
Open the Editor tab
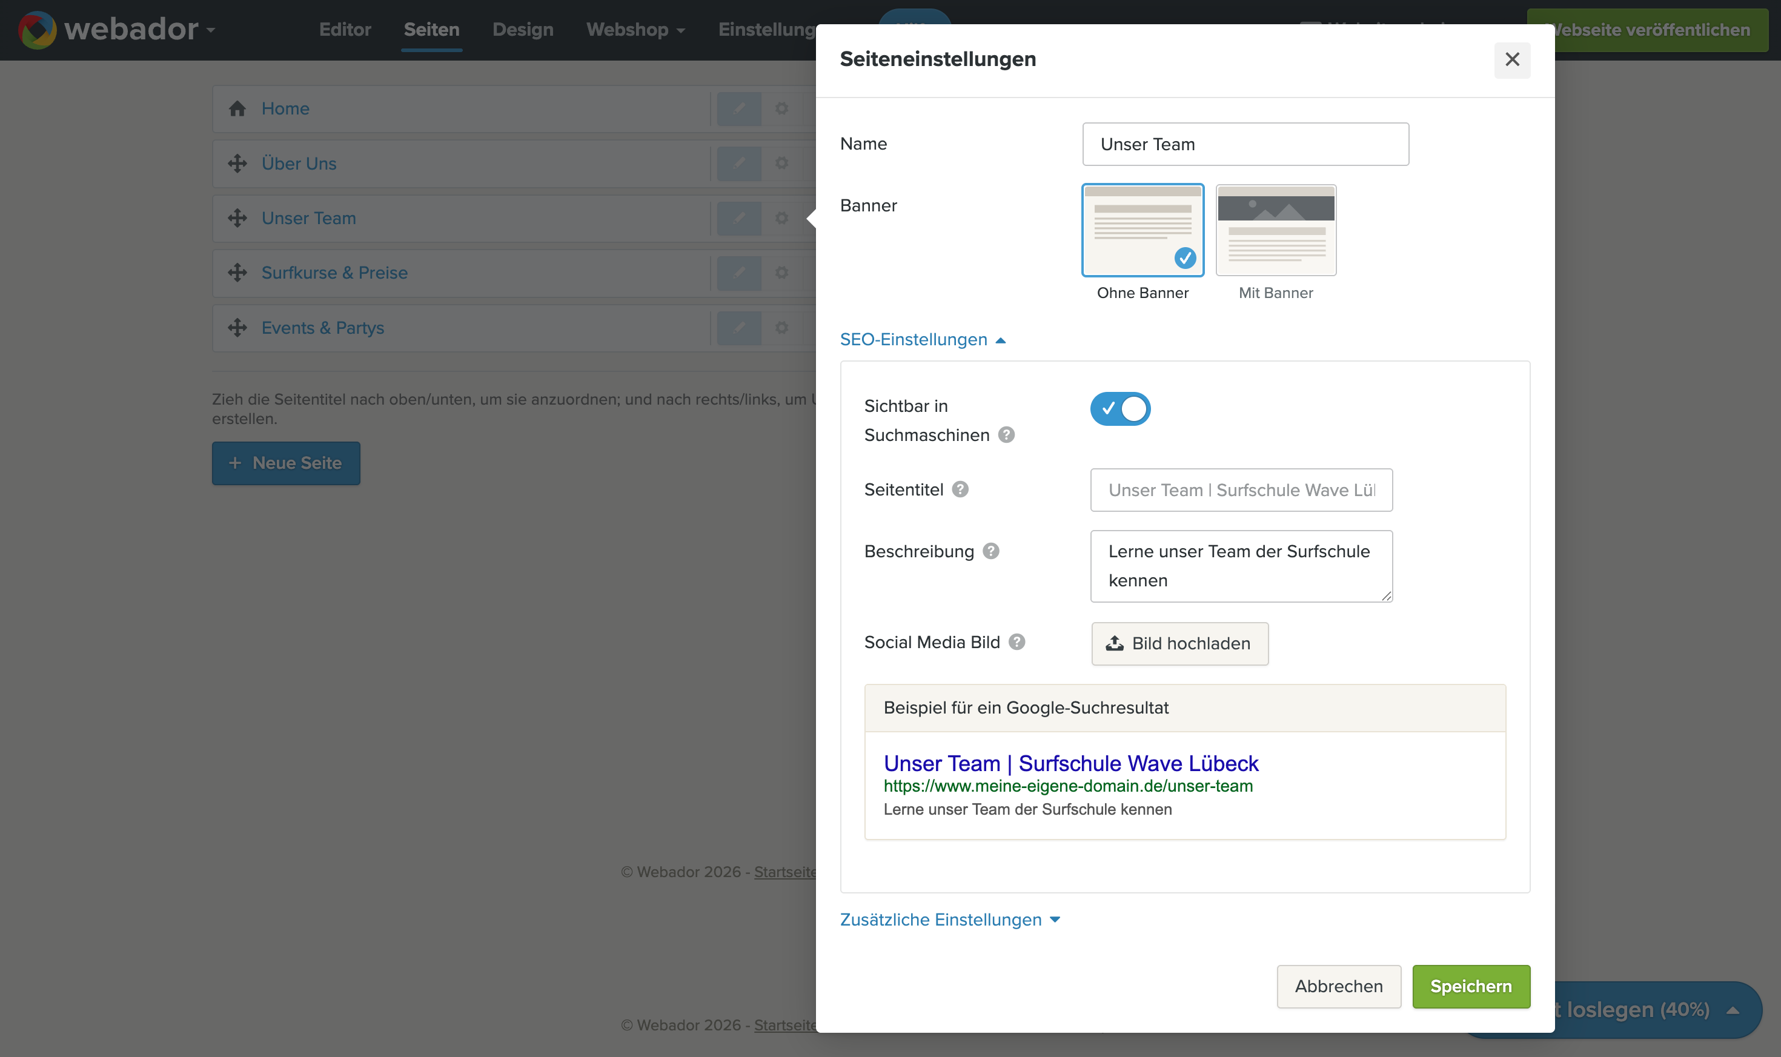coord(345,30)
